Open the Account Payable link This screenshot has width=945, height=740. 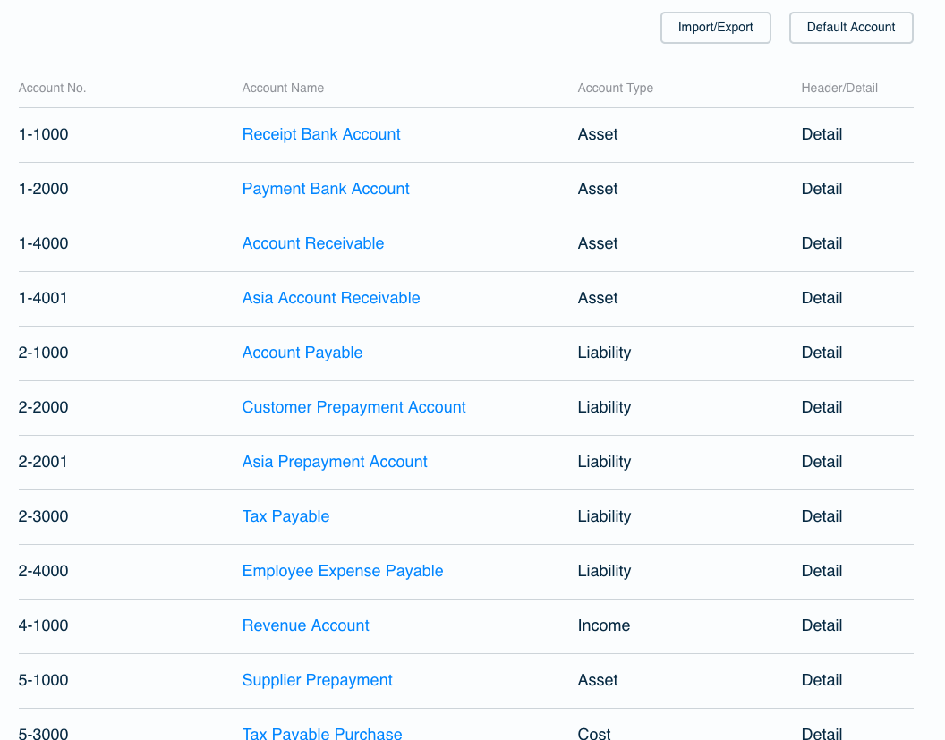click(302, 353)
